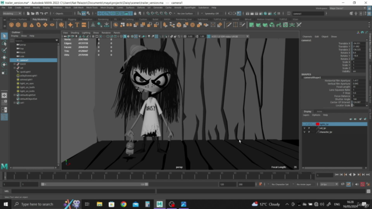The width and height of the screenshot is (372, 209).
Task: Open Google Chrome from the taskbar
Action: tap(123, 204)
